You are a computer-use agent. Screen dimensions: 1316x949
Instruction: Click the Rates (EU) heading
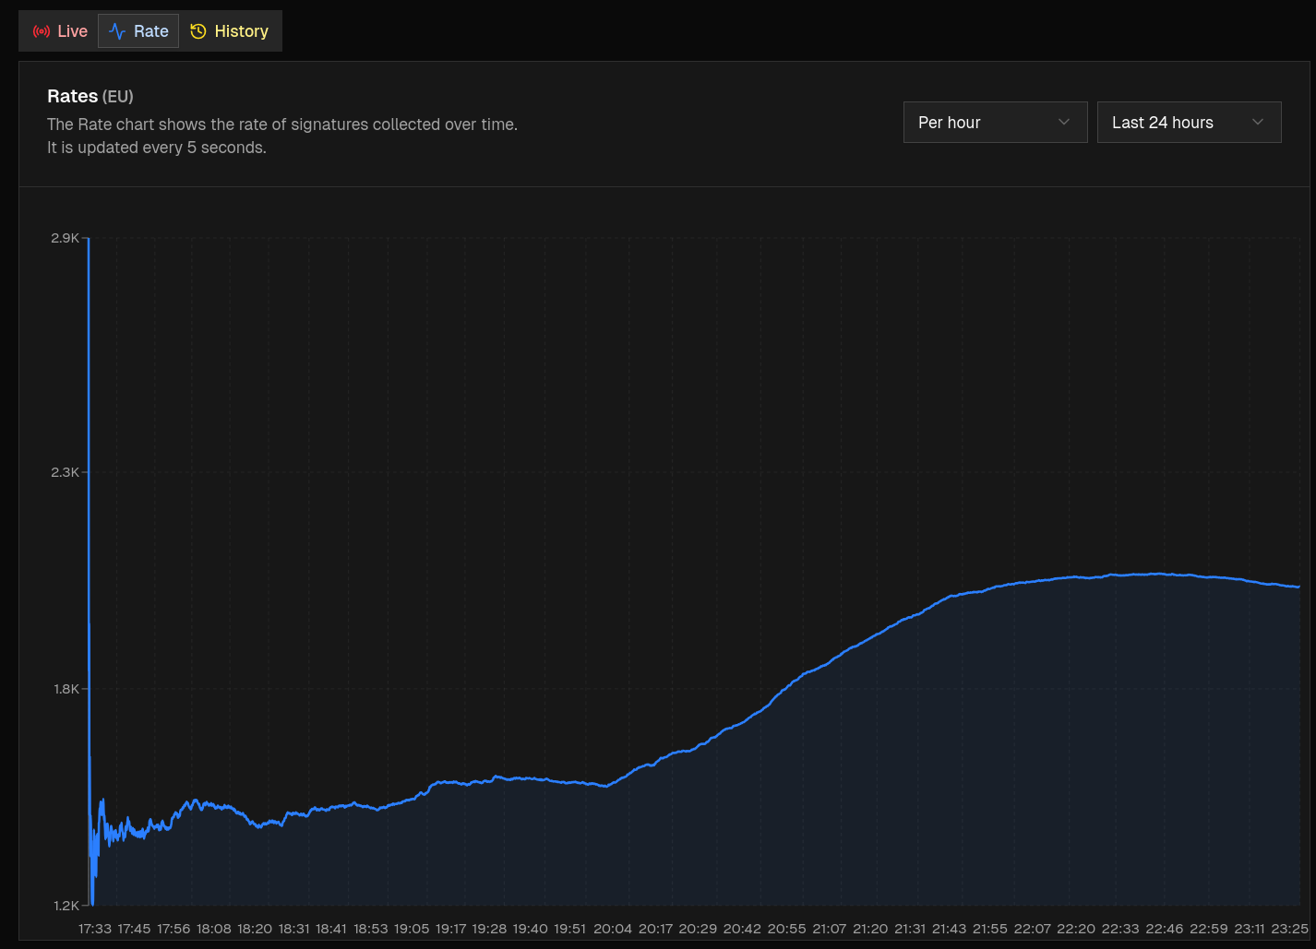[90, 96]
